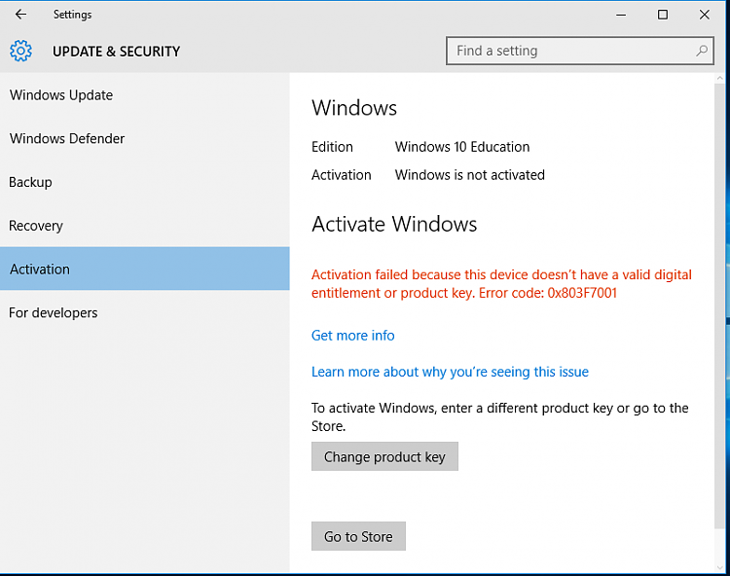Minimize the Settings window
The width and height of the screenshot is (730, 576).
point(621,15)
